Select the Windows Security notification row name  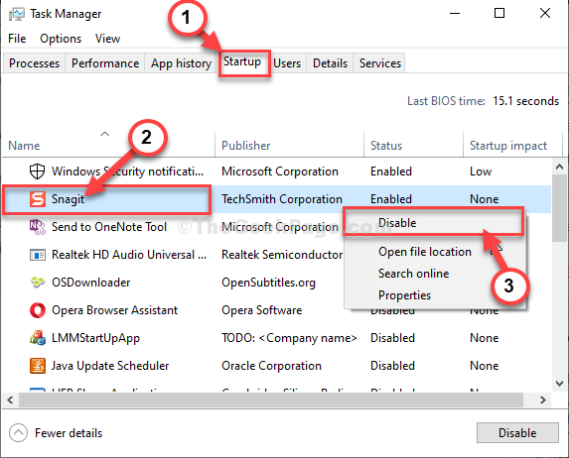coord(127,172)
